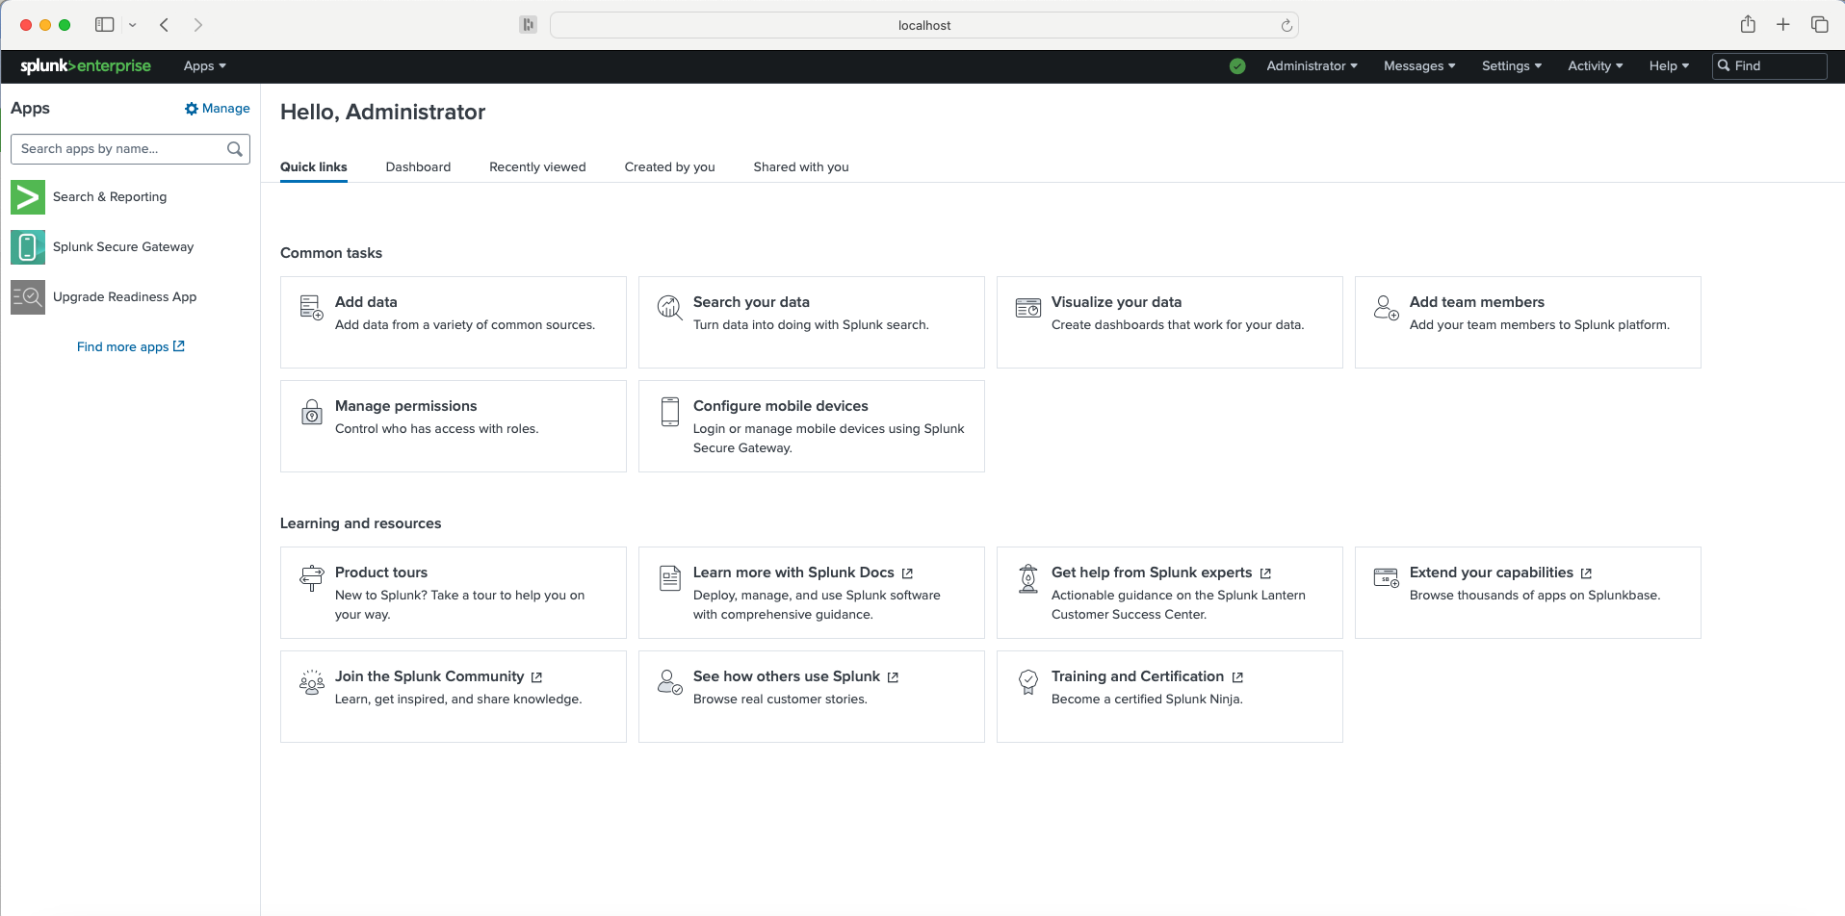The width and height of the screenshot is (1845, 916).
Task: Expand the browser sidebar options chevron
Action: click(x=133, y=25)
